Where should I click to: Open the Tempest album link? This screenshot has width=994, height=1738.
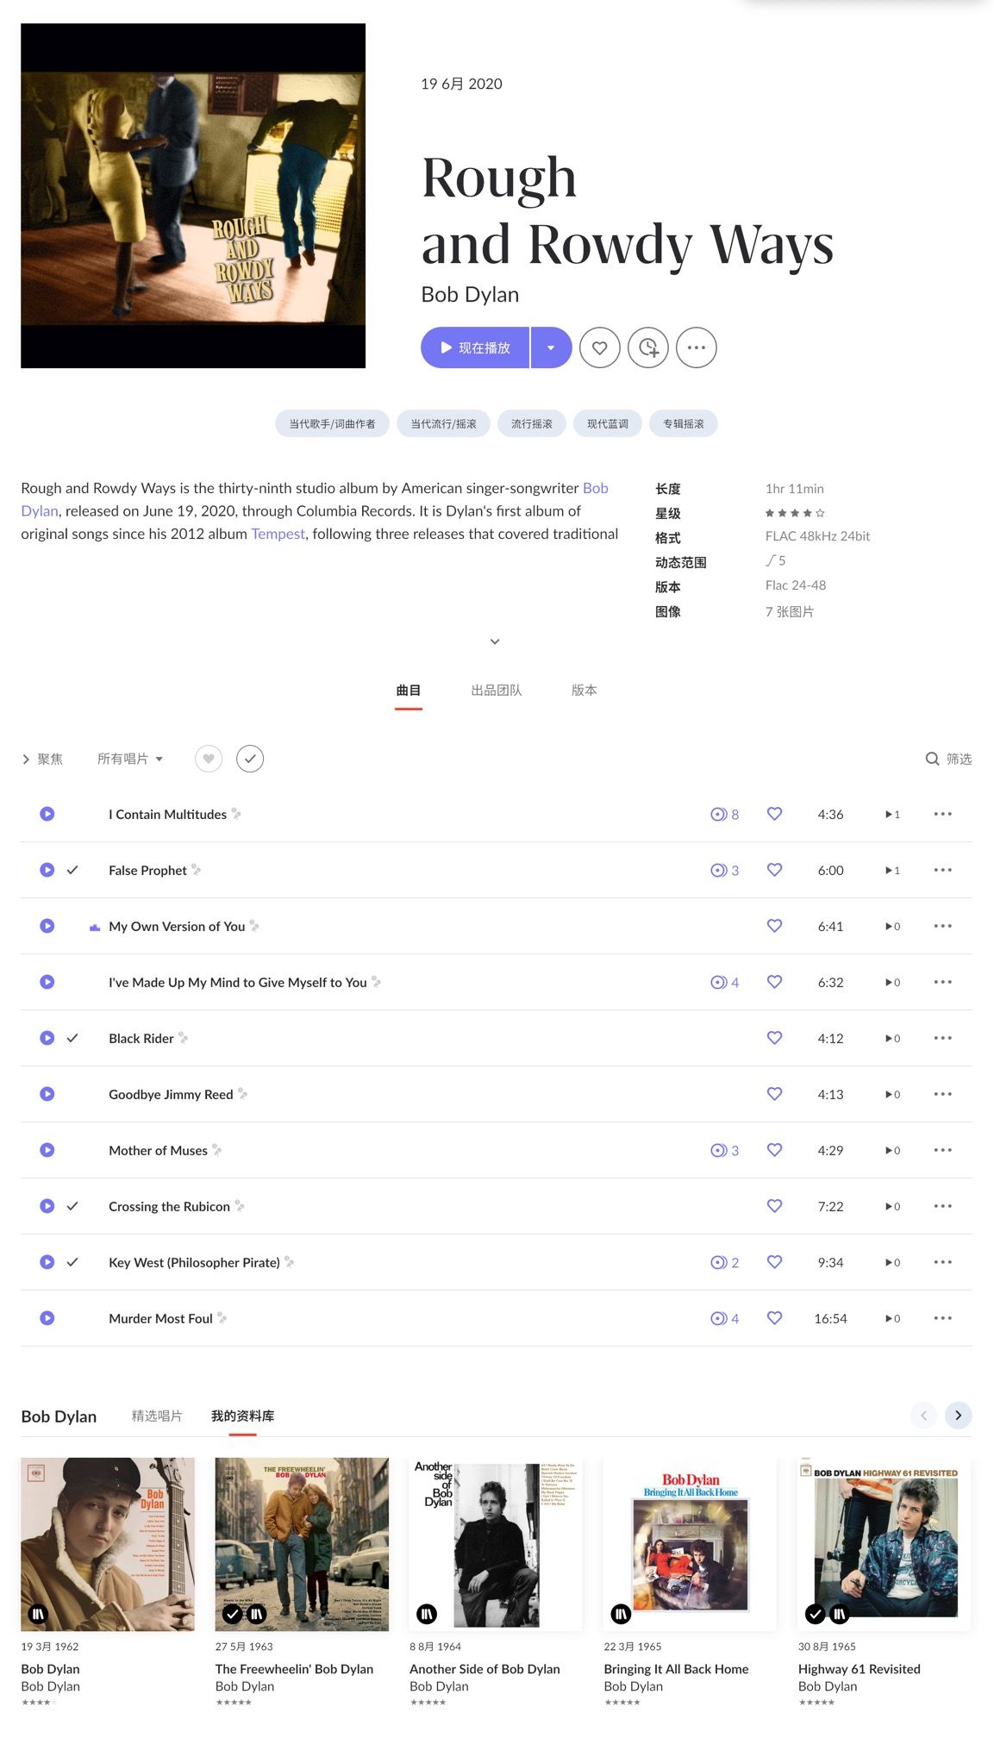pos(278,534)
